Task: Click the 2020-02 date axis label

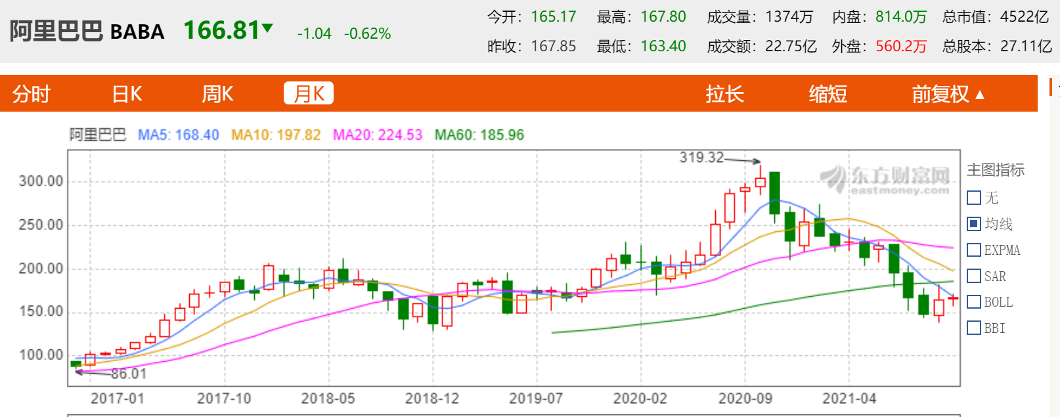Action: tap(640, 399)
